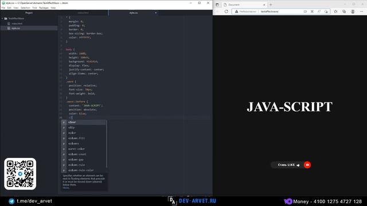Screen dimensions: 367x206
Task: Open the Edit menu in Atom
Action: click(x=9, y=7)
